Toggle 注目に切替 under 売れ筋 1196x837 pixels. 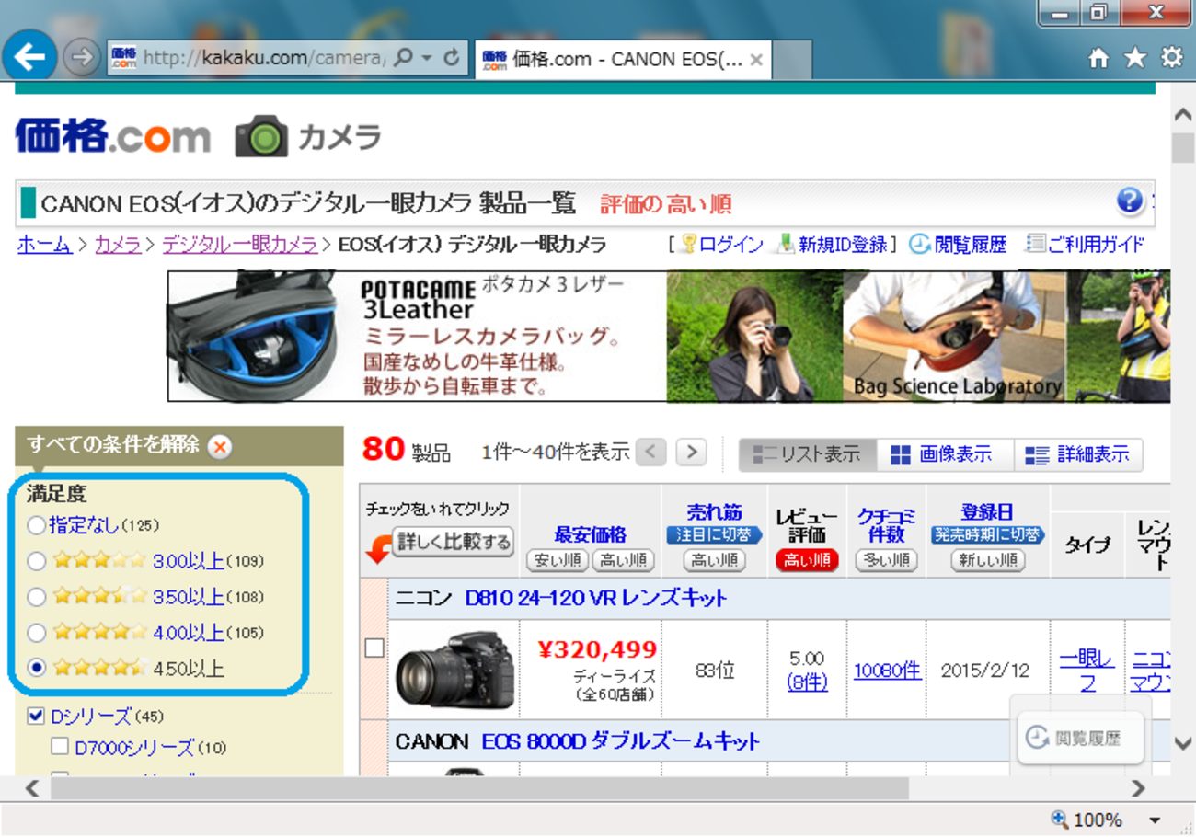tap(714, 534)
